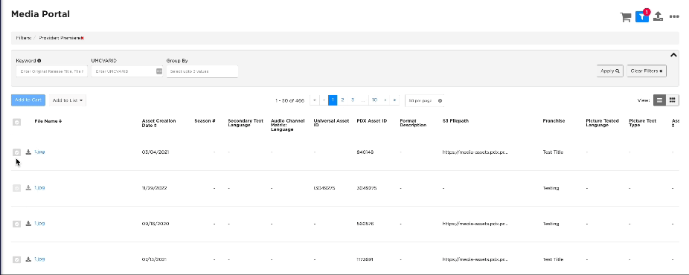This screenshot has width=689, height=275.
Task: Click the upload icon in header
Action: pyautogui.click(x=658, y=16)
